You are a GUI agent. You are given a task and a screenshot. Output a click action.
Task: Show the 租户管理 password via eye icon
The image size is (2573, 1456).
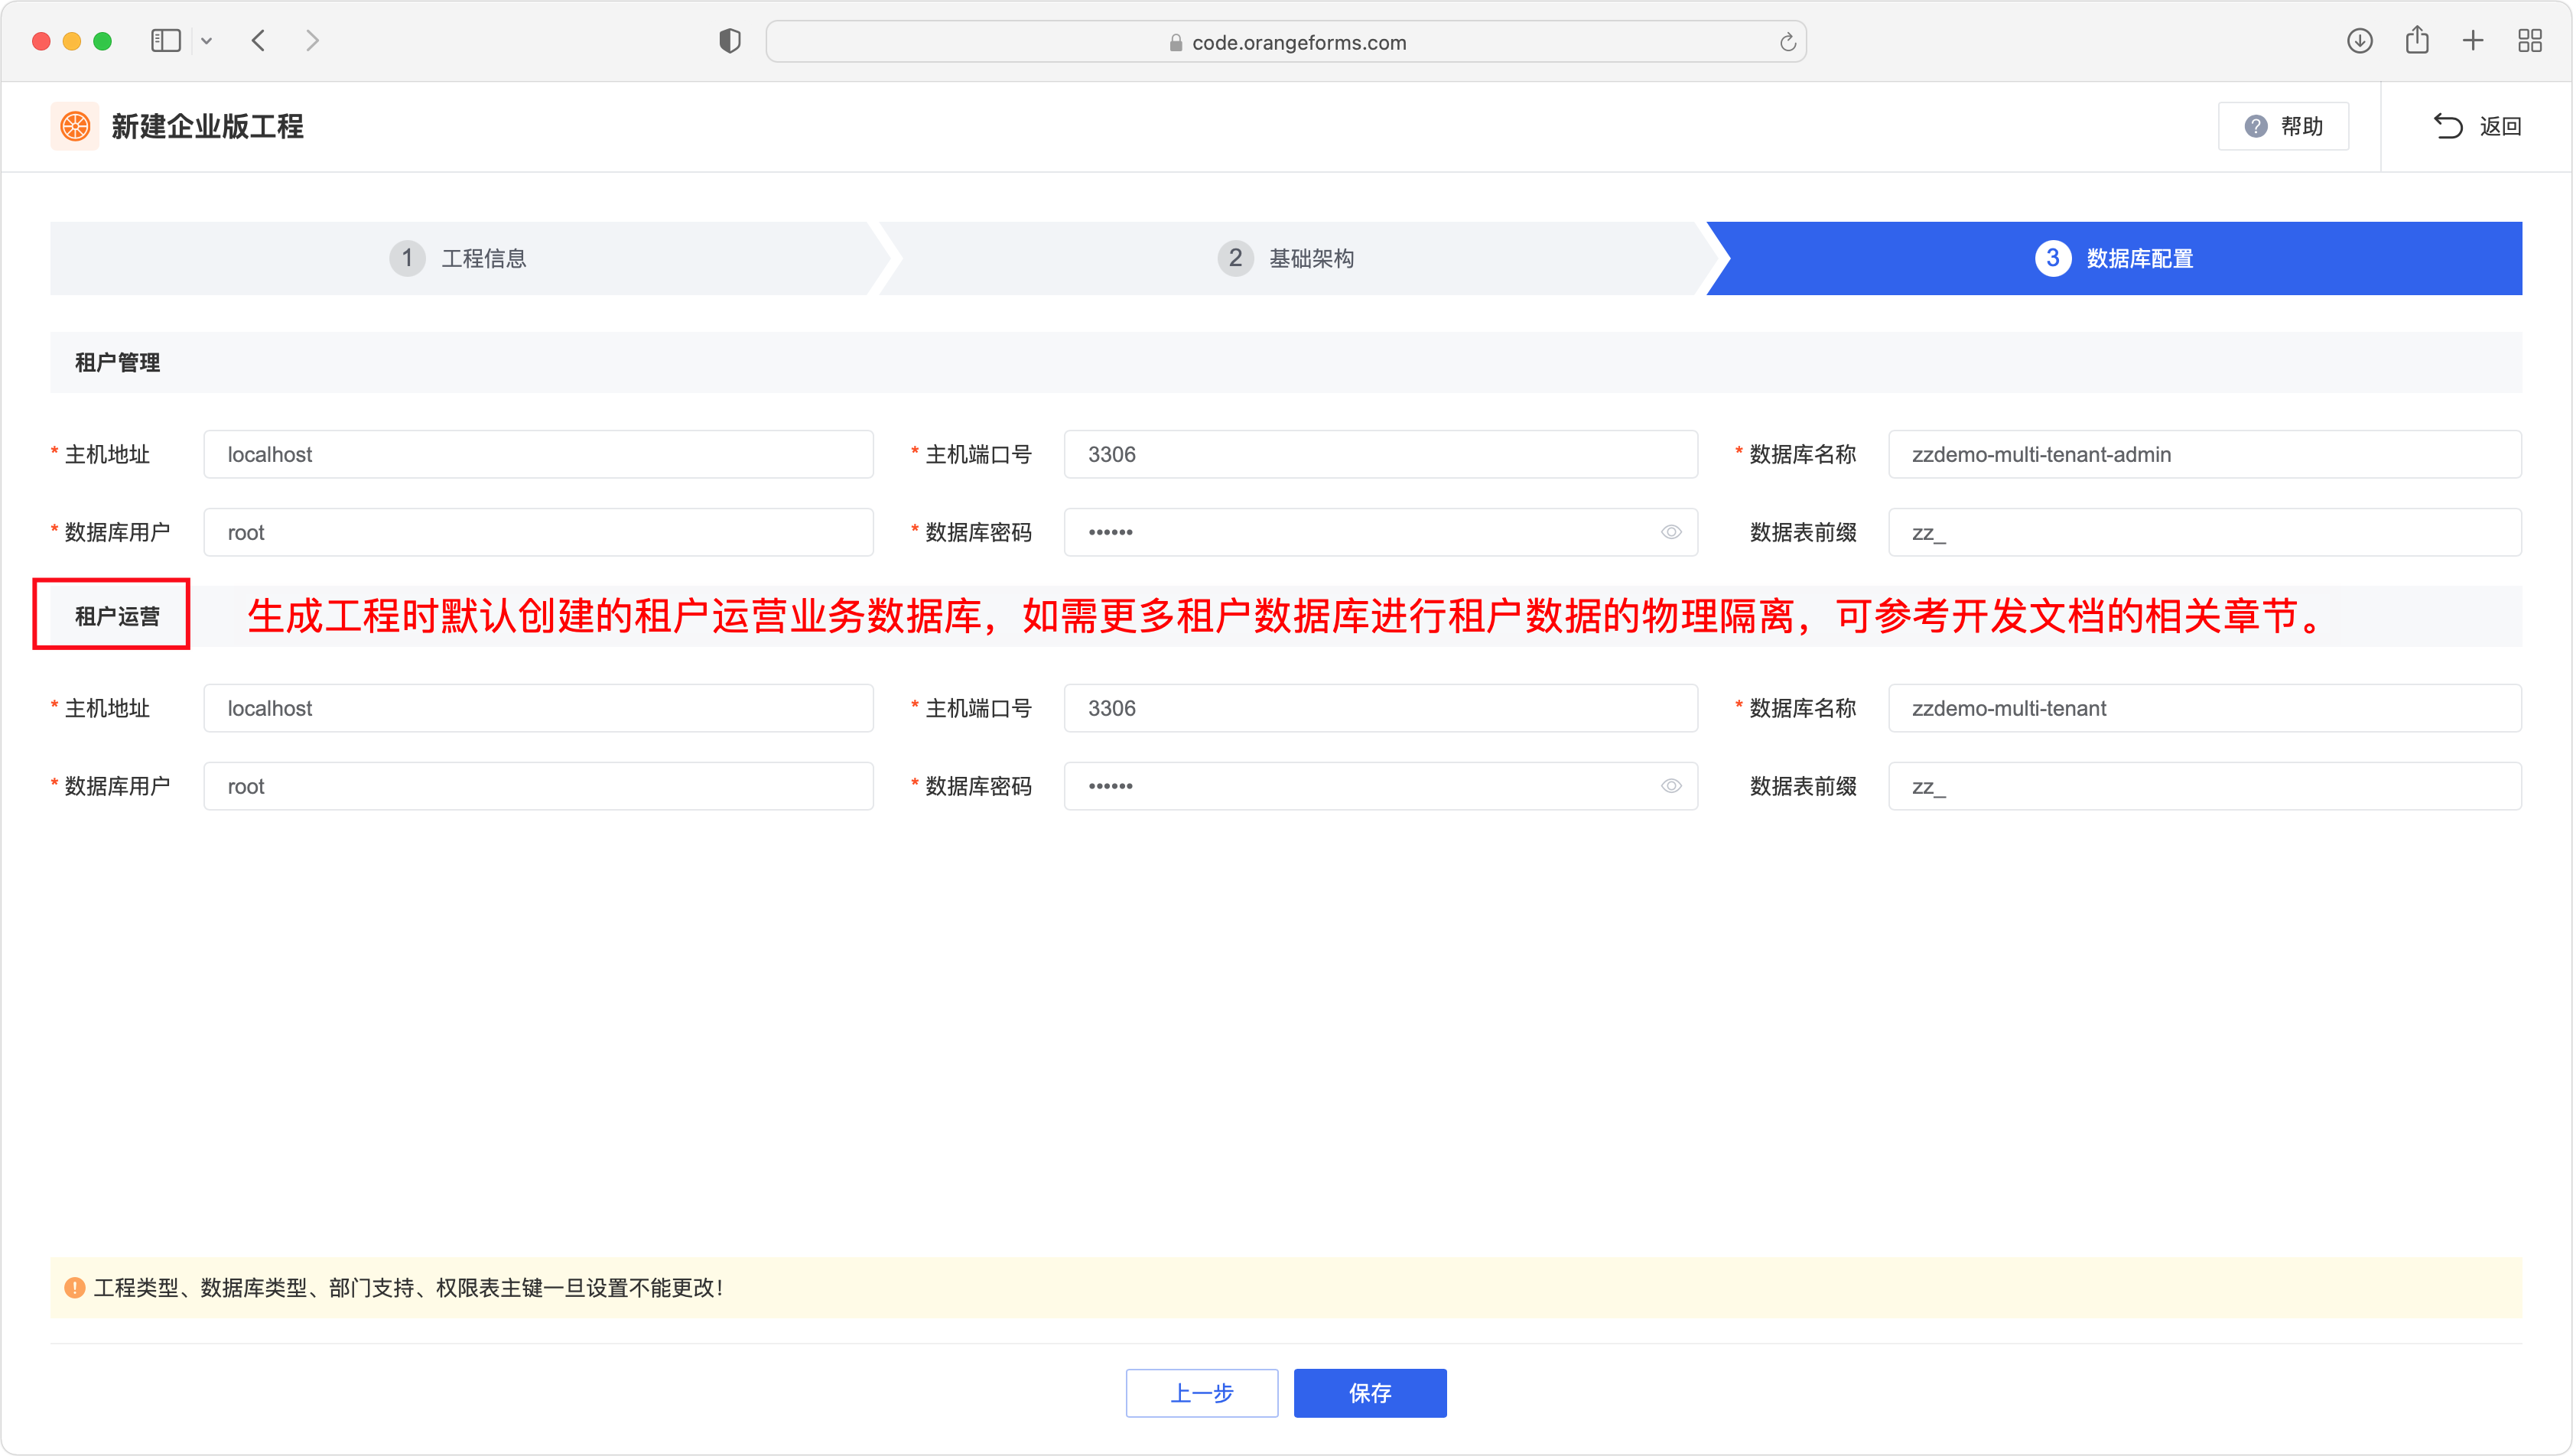(1671, 532)
